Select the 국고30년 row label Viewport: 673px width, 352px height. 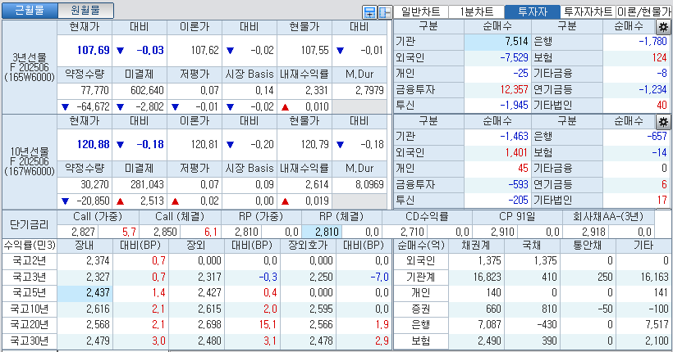[x=30, y=341]
